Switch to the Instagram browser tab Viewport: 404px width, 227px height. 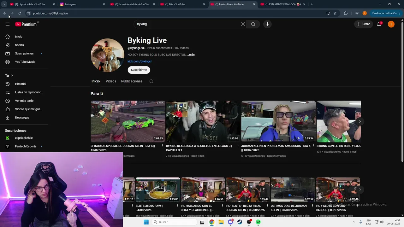pos(82,4)
